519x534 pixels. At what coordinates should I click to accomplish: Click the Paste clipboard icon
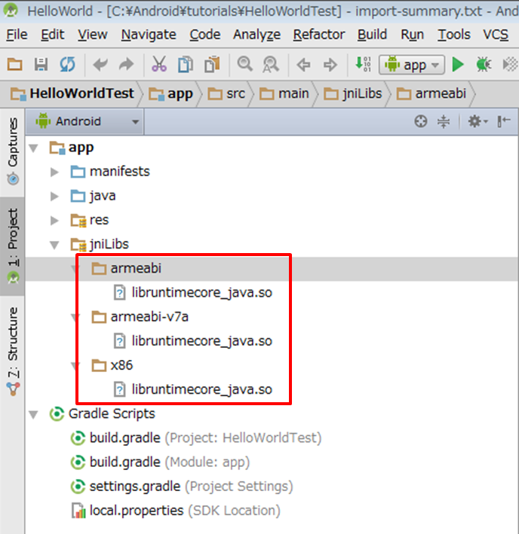212,64
